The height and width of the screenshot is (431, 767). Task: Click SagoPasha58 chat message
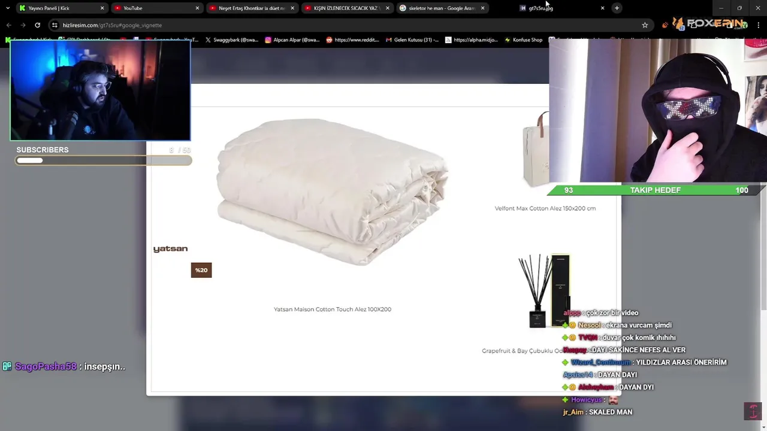(64, 366)
